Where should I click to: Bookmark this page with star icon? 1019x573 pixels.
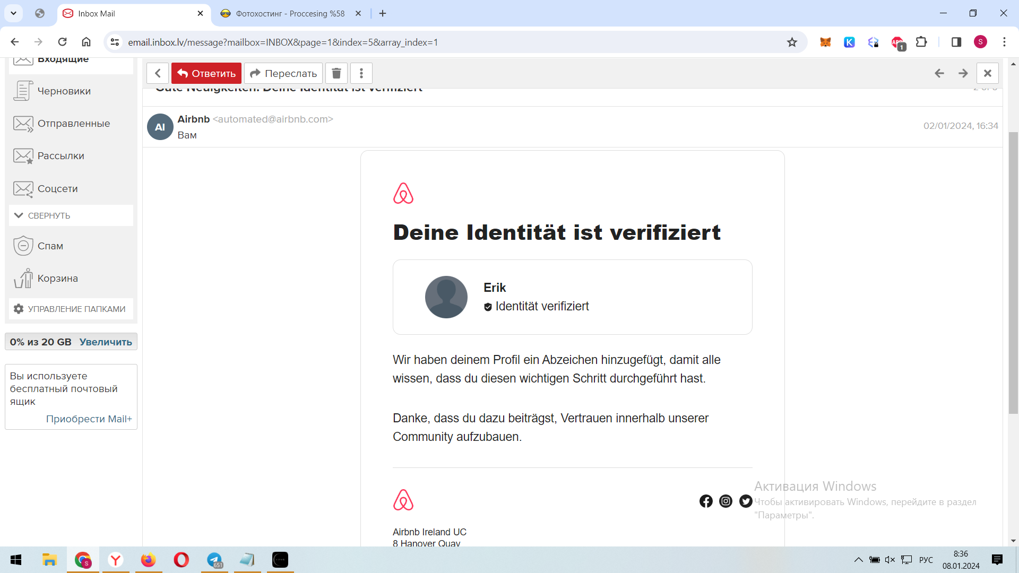792,42
